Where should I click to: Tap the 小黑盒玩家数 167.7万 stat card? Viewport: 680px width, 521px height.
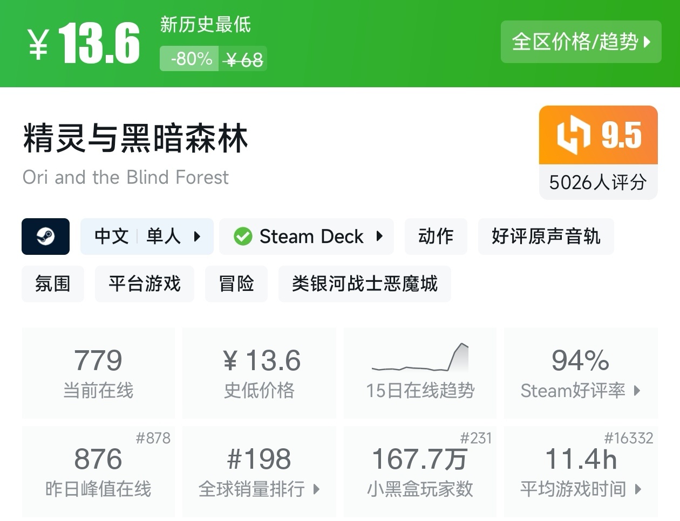tap(420, 471)
